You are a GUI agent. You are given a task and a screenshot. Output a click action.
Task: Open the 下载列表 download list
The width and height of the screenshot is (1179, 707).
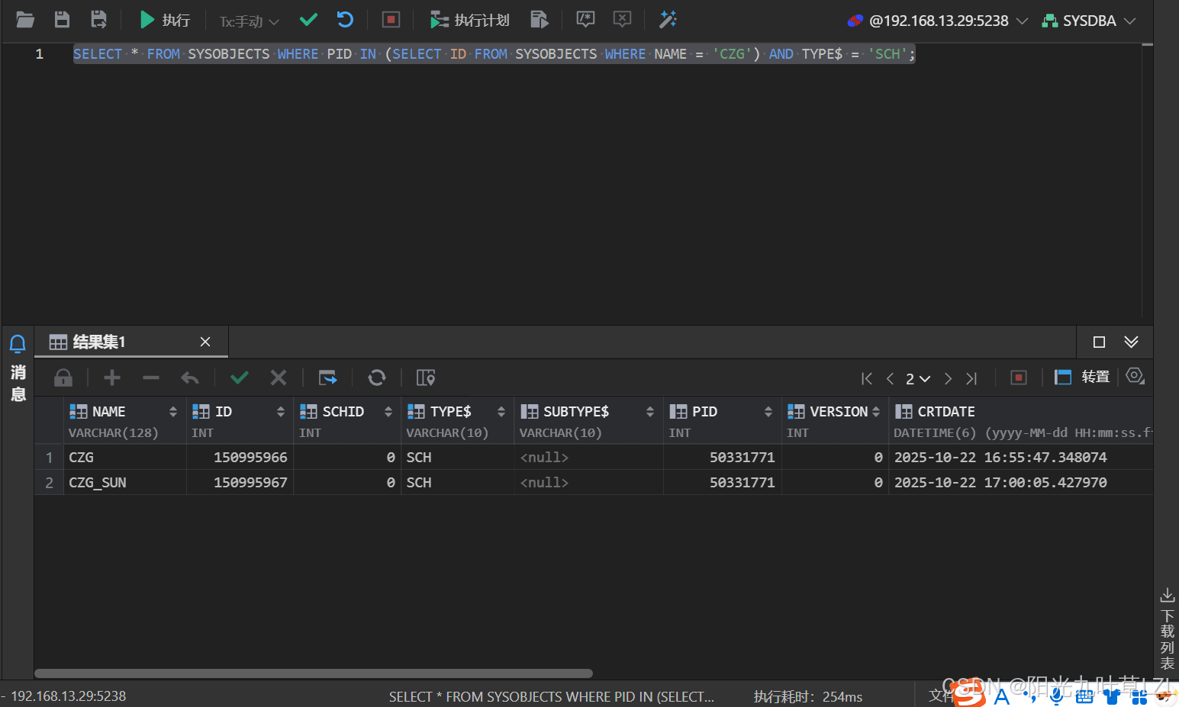[x=1167, y=629]
